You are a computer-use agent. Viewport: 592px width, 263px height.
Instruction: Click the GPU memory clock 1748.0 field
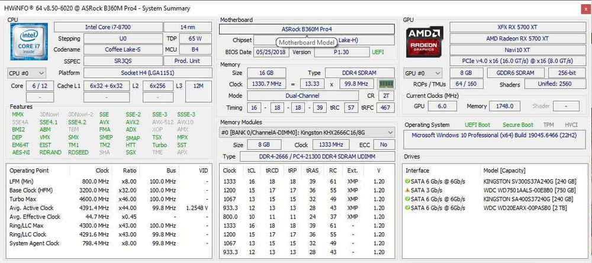505,106
